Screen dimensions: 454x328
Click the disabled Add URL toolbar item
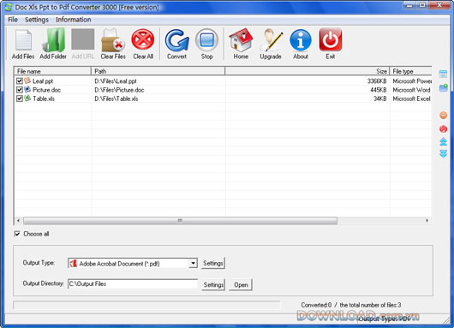coord(83,44)
